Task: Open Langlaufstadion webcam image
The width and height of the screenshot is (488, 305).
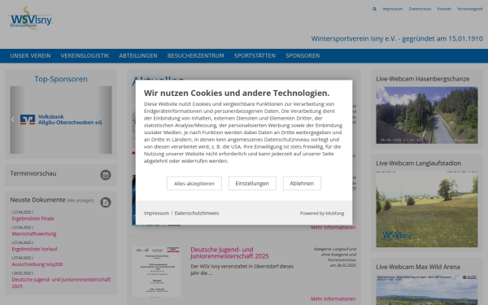Action: (x=427, y=209)
